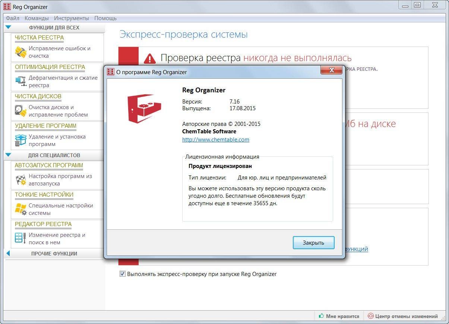Select ОПТИМИЗАЦИЯ РЕЕСТРА heading in sidebar
This screenshot has width=449, height=324.
tap(50, 67)
